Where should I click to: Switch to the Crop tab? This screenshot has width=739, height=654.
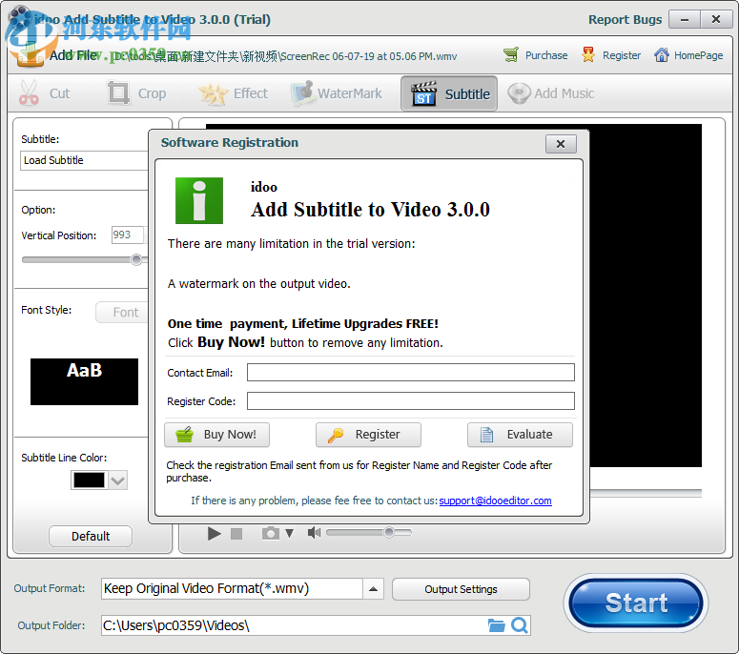[136, 92]
